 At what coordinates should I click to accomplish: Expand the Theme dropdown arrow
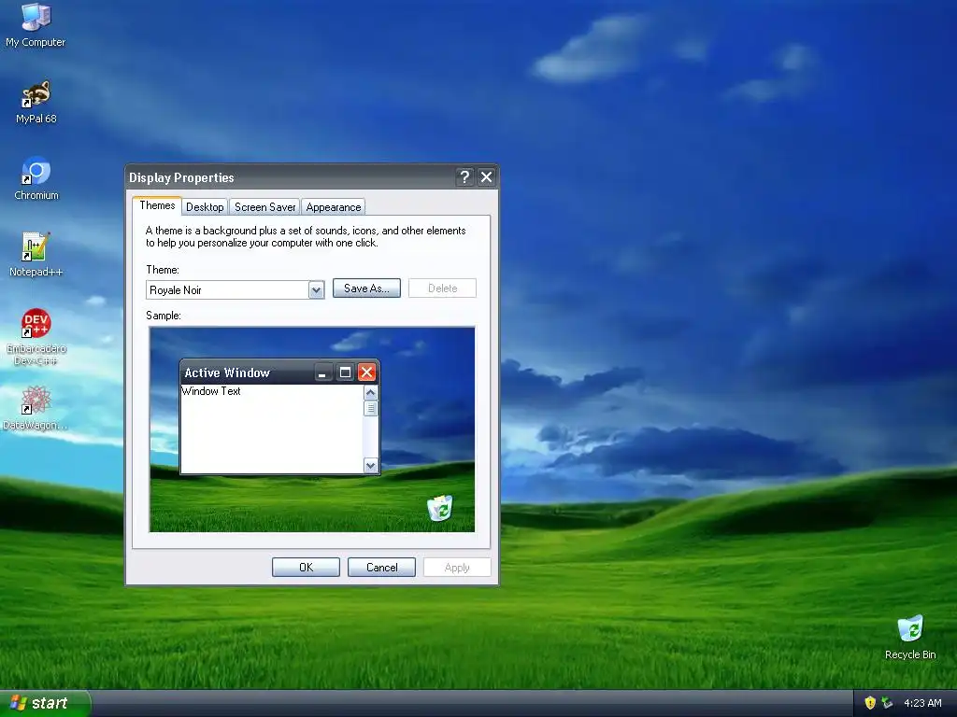(x=316, y=290)
